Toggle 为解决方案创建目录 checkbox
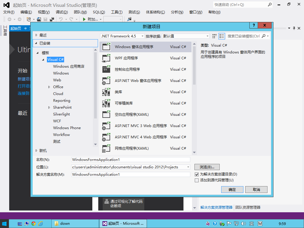Screen dimensions: 304x228 pos(197,174)
